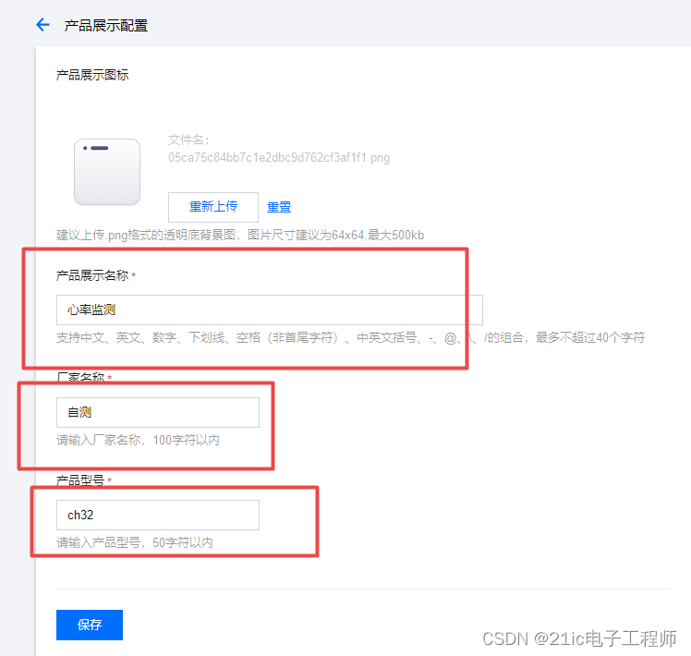The height and width of the screenshot is (656, 691).
Task: Click the upload hint about 64x64 png
Action: click(x=240, y=235)
